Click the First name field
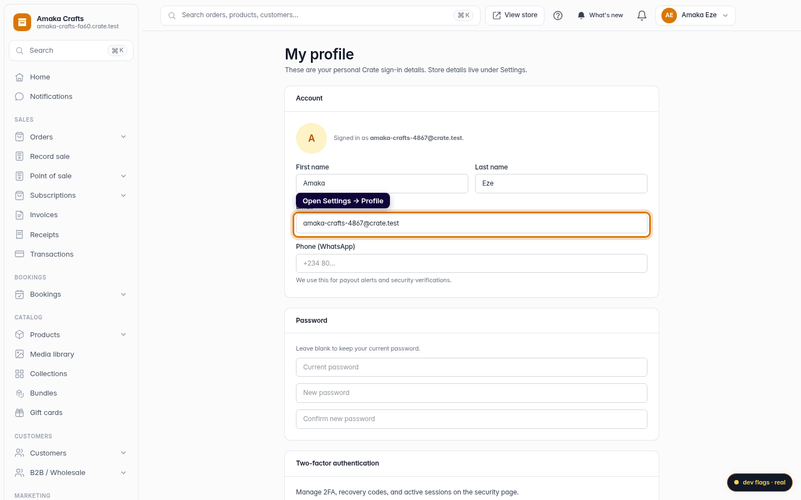The height and width of the screenshot is (500, 801). pyautogui.click(x=382, y=183)
